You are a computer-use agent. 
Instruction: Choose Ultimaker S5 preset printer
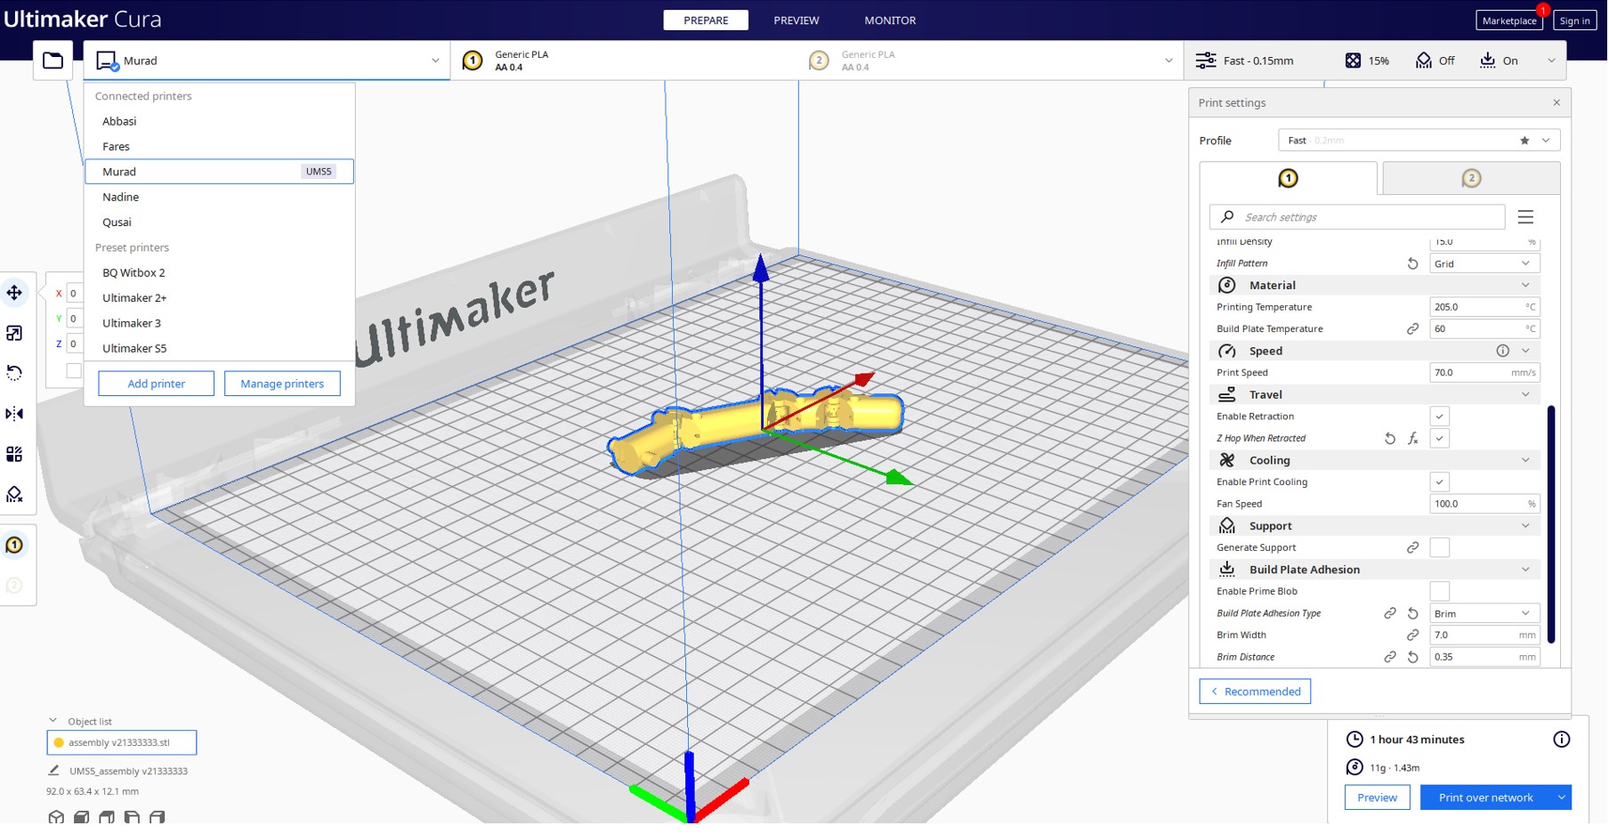click(x=219, y=348)
